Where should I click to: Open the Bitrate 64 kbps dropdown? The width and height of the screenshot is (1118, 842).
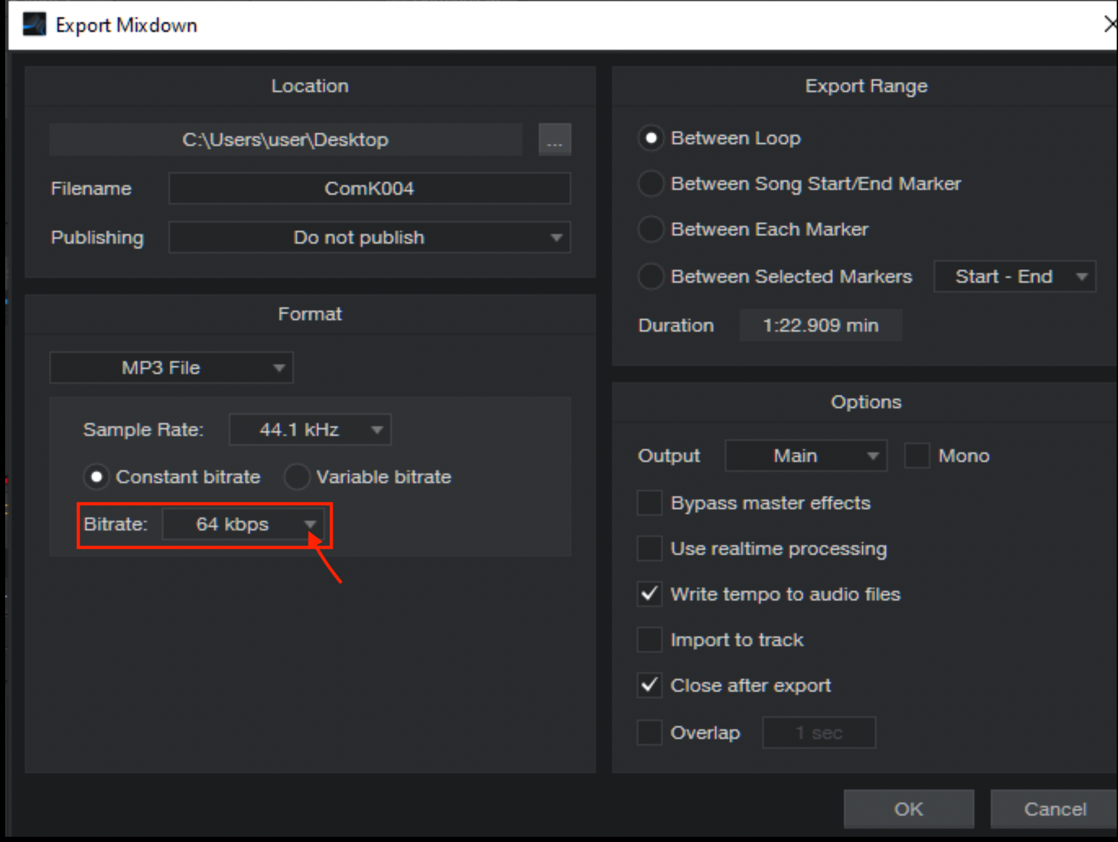(243, 525)
